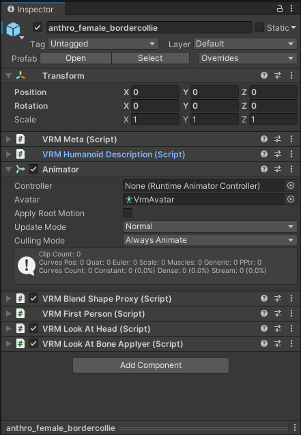Click the Position X value field
This screenshot has width=301, height=435.
coord(155,92)
